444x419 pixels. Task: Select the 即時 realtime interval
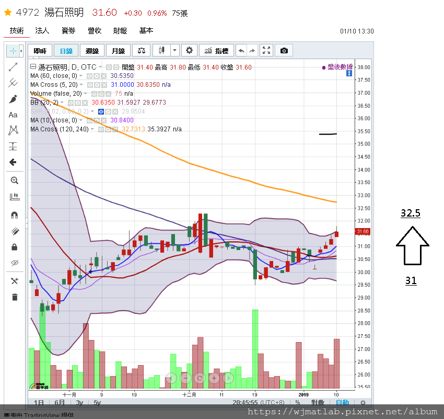[x=40, y=51]
